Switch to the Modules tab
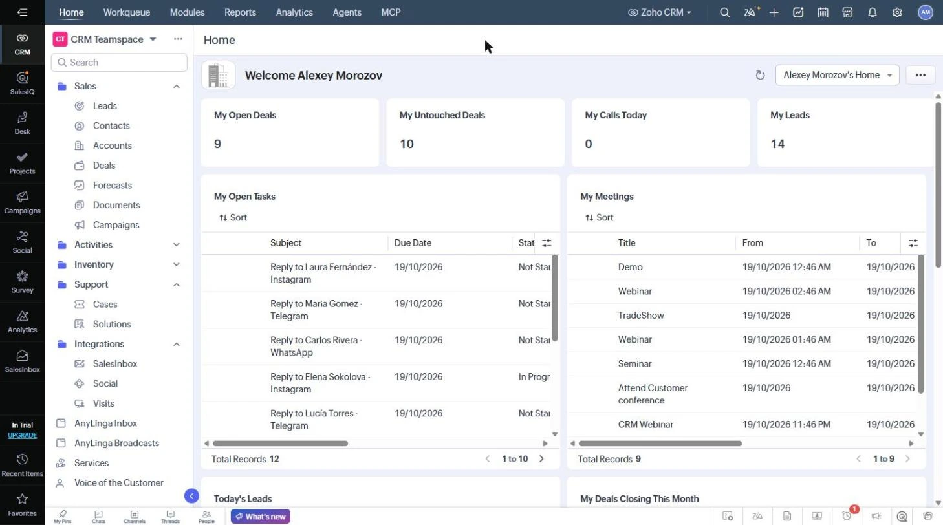Image resolution: width=943 pixels, height=525 pixels. pyautogui.click(x=187, y=12)
